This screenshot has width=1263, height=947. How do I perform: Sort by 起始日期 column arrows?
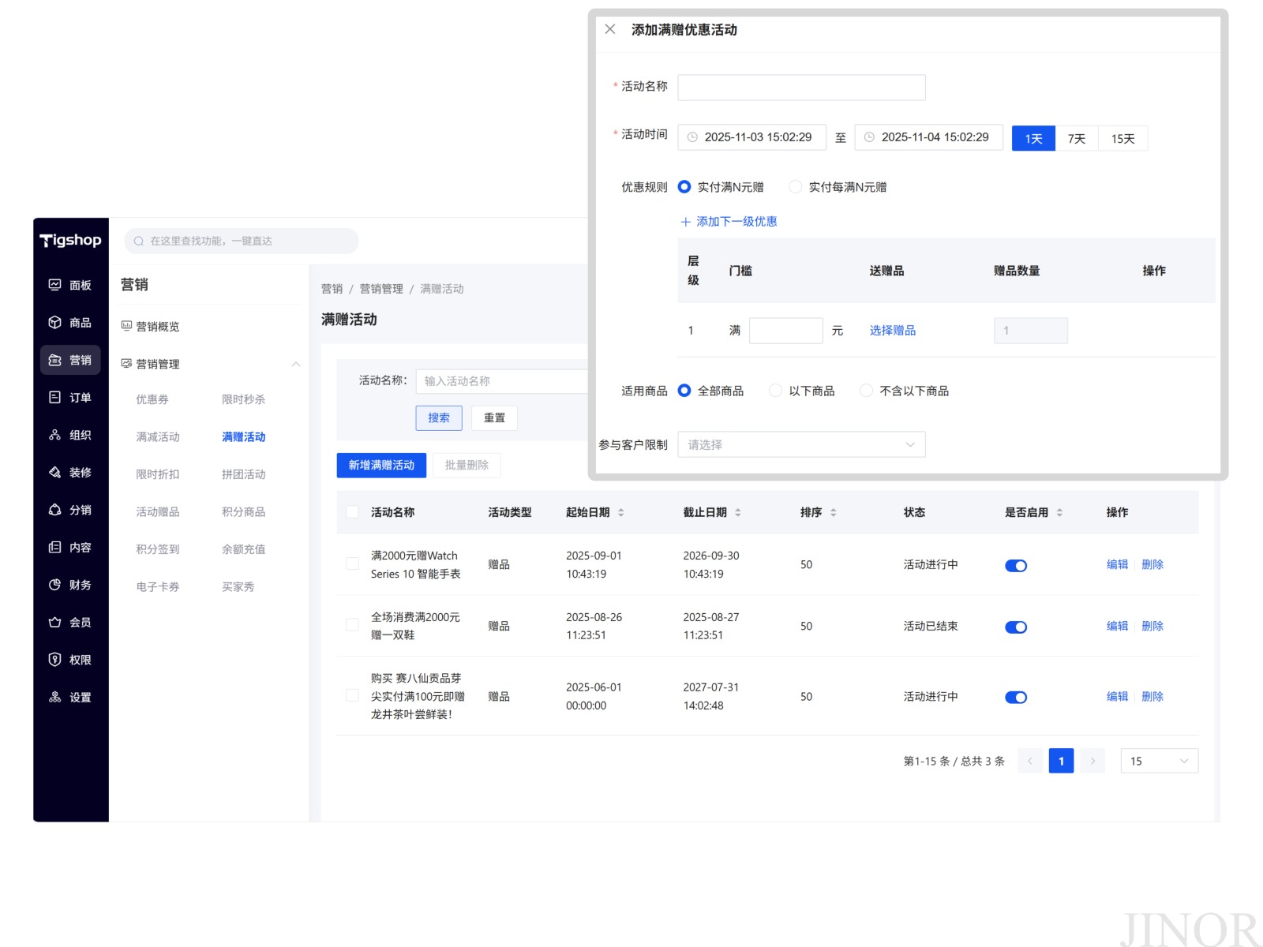click(621, 512)
